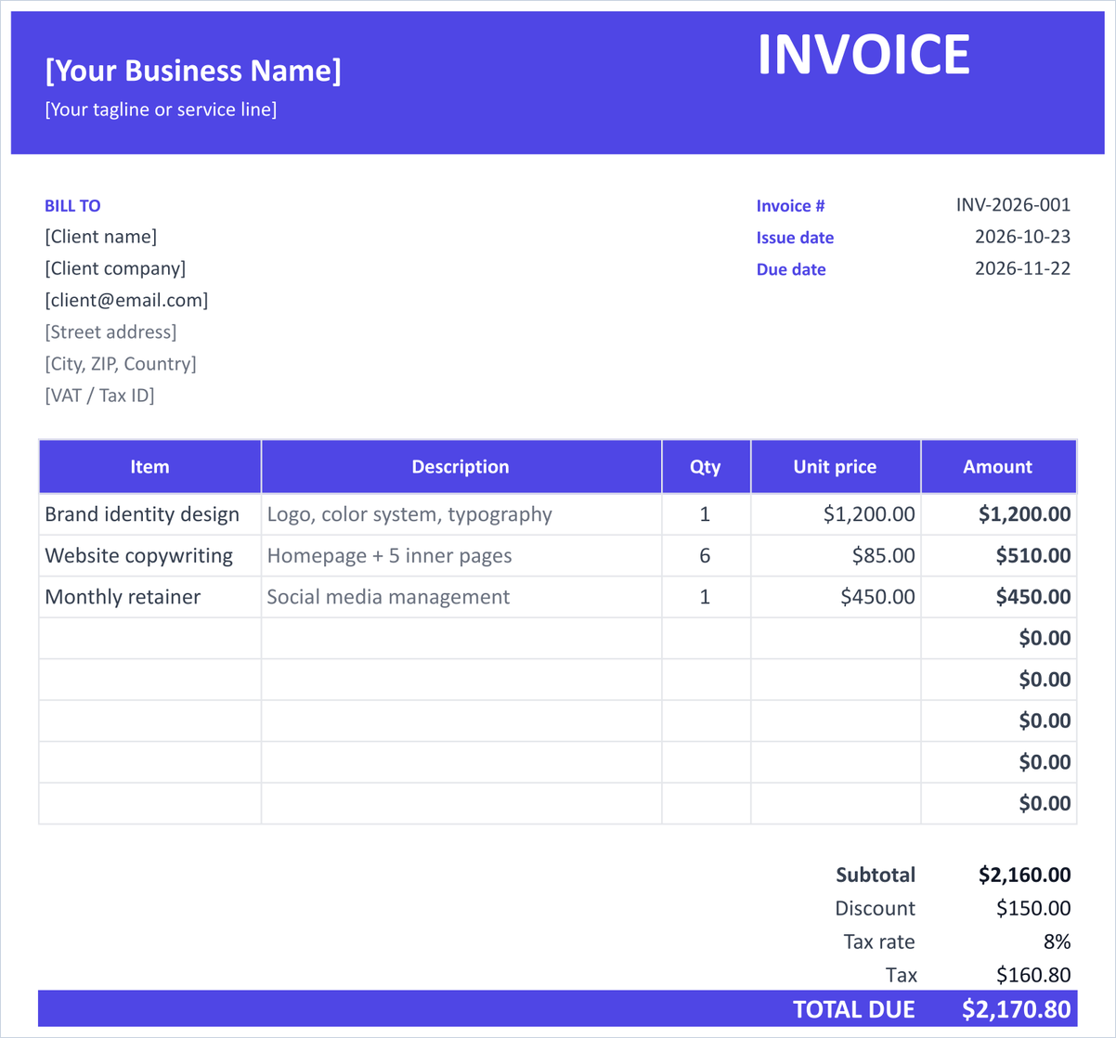Select the Logo, color system, typography description
Image resolution: width=1116 pixels, height=1038 pixels.
461,514
